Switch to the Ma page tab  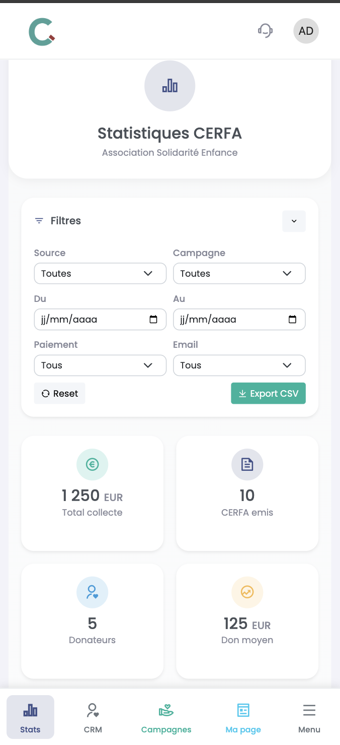pos(243,717)
